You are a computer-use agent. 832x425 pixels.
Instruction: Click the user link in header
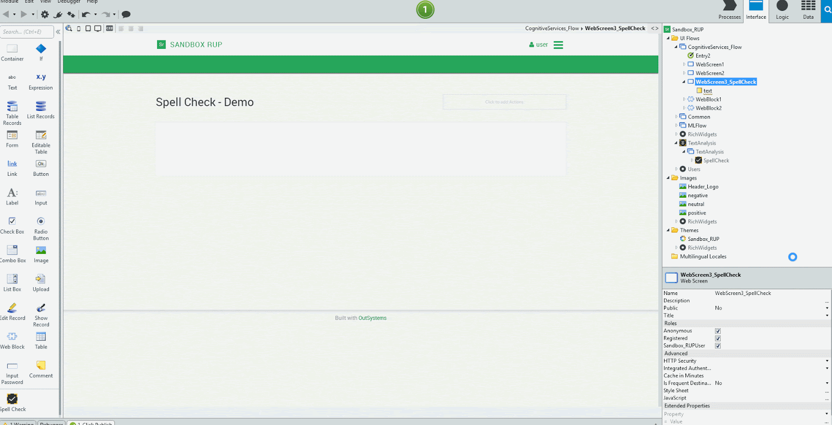539,45
